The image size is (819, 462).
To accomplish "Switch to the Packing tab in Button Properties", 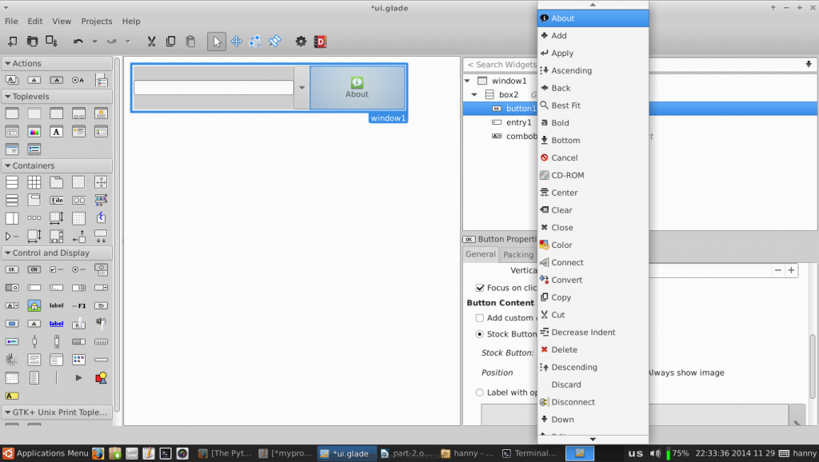I will [x=518, y=254].
